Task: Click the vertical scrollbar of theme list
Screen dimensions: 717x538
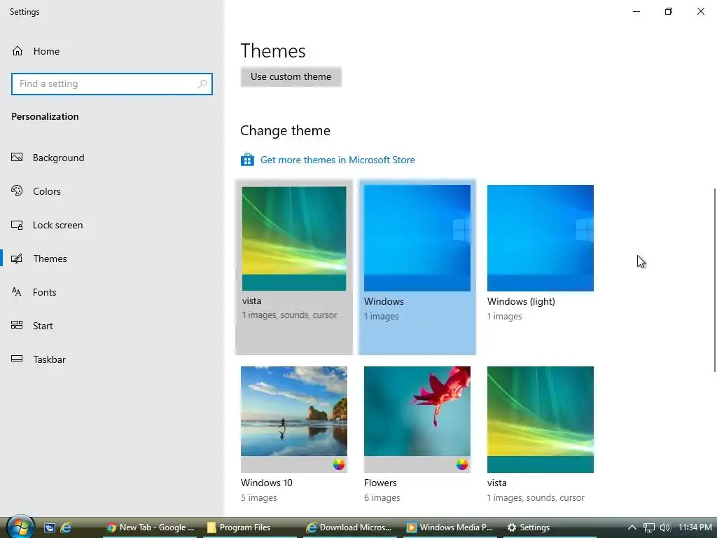Action: coord(715,280)
